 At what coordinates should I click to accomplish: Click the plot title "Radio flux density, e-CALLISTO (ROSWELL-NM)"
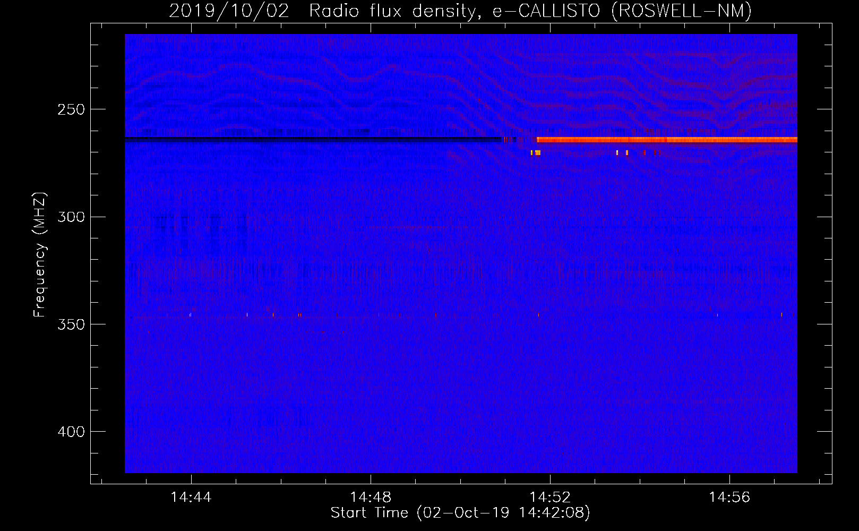coord(530,11)
